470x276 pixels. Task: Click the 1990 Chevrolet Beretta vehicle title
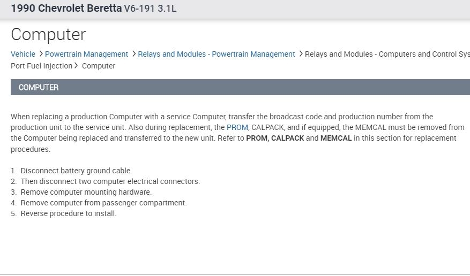pyautogui.click(x=66, y=9)
